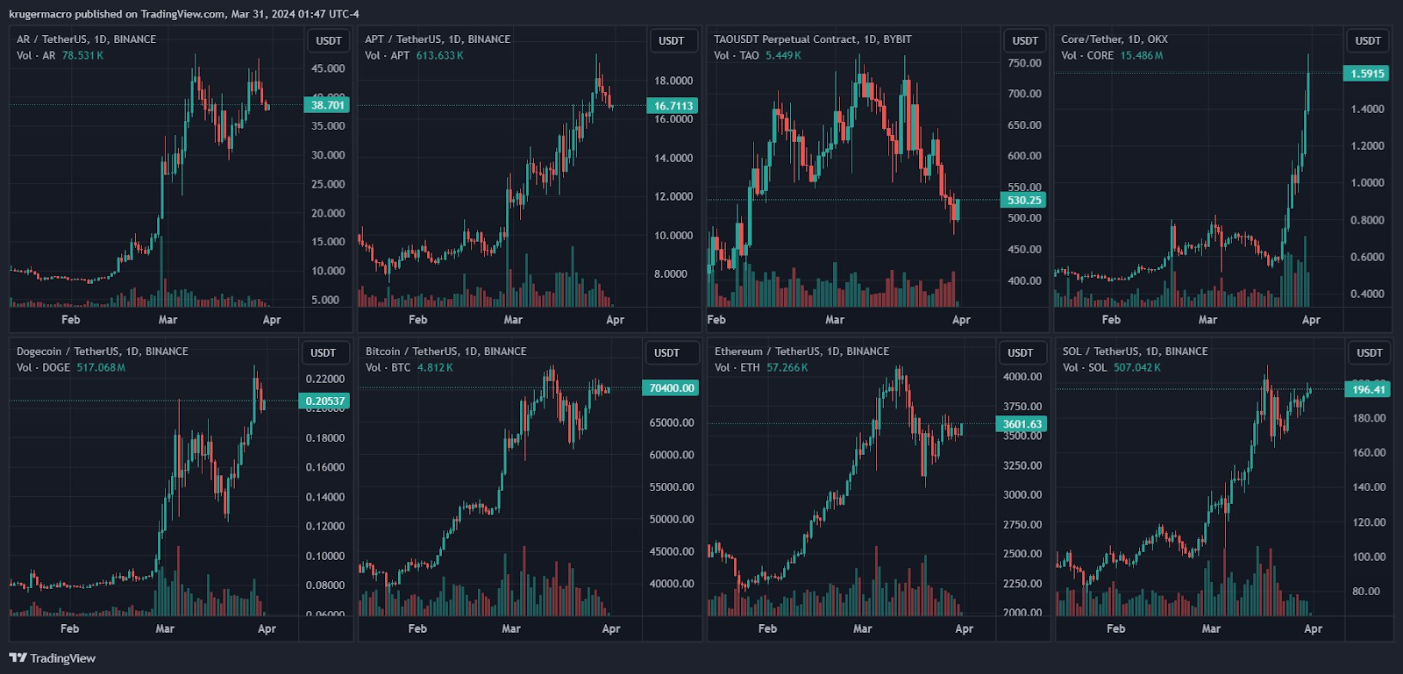The height and width of the screenshot is (674, 1403).
Task: Click the AR price label 38.701
Action: point(327,105)
